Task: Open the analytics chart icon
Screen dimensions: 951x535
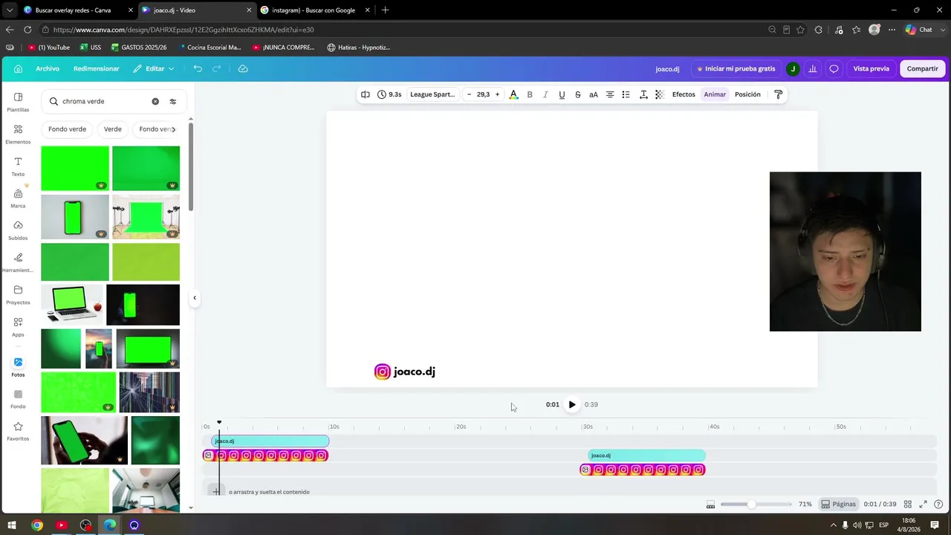Action: 813,68
